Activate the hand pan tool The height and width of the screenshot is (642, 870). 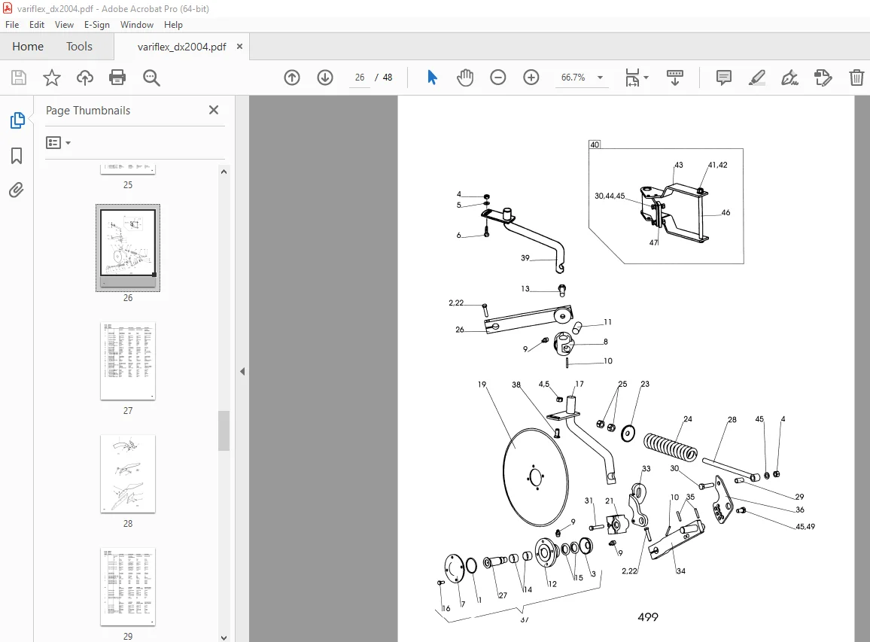[465, 78]
